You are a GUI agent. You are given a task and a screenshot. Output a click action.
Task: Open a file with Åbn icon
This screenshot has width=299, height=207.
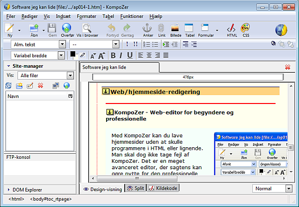pyautogui.click(x=34, y=30)
